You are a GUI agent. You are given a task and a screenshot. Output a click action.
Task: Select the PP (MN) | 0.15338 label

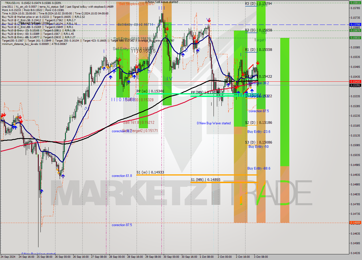205,92
